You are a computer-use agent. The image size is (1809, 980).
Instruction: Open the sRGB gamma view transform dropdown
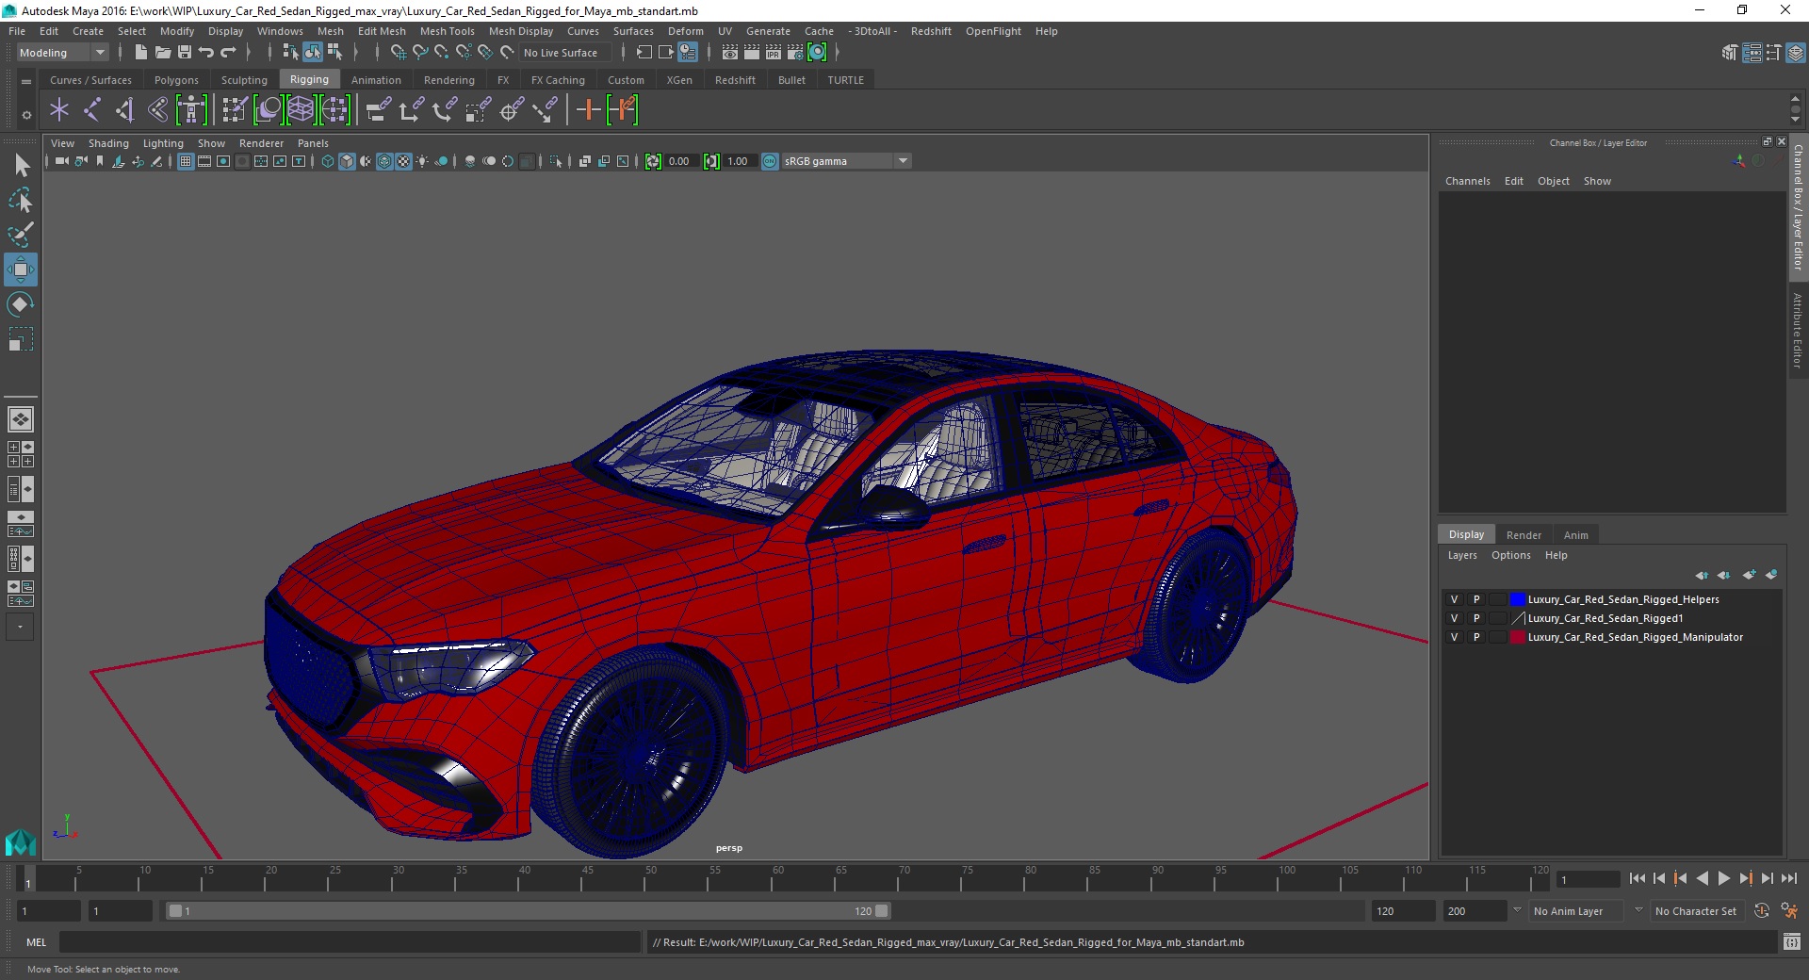click(x=846, y=161)
